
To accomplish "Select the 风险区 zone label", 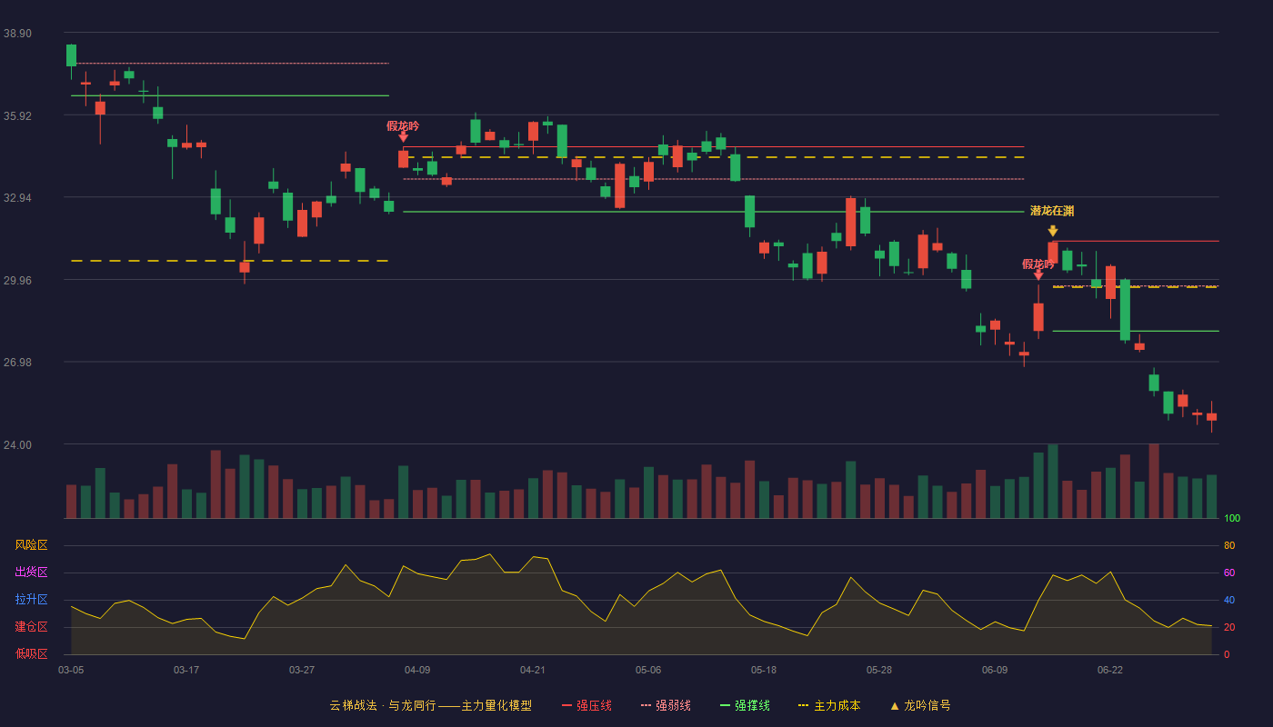I will 31,545.
